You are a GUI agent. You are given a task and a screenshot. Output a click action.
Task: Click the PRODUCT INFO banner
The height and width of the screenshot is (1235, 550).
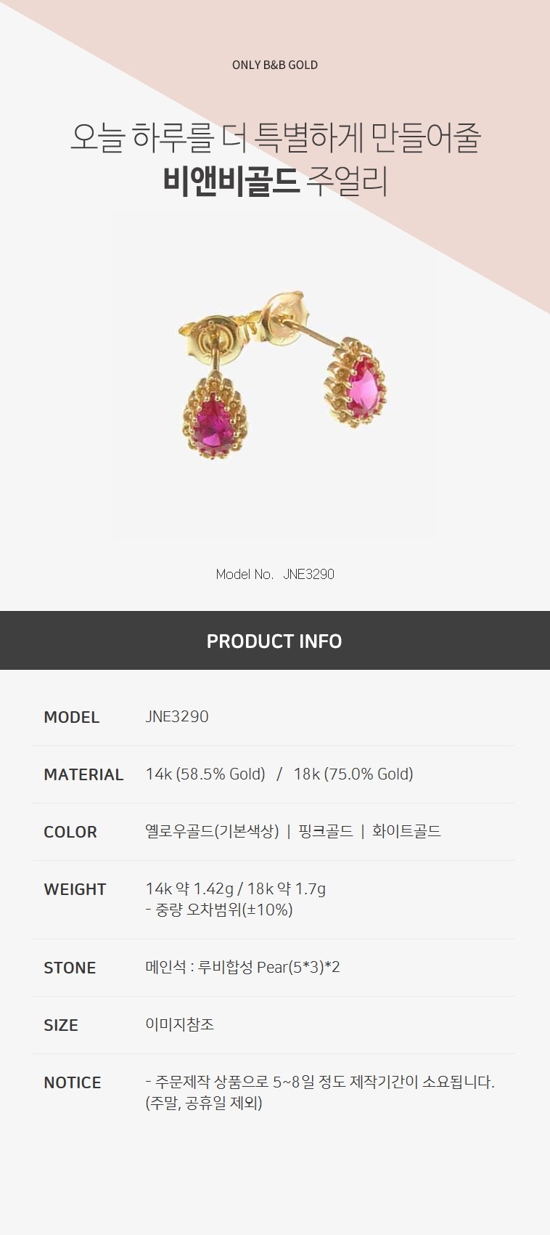(275, 640)
